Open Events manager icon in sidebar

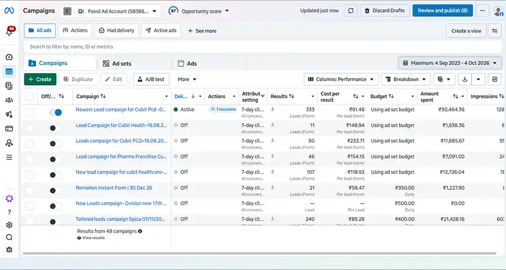pos(9,143)
